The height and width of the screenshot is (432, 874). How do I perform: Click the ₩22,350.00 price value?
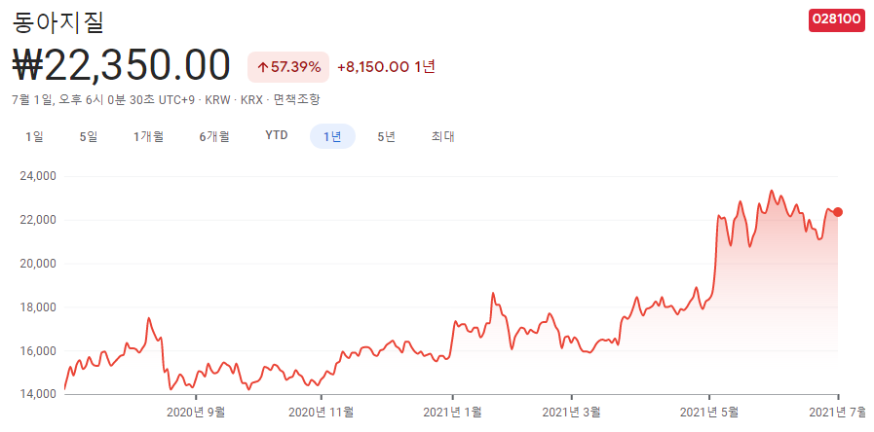point(121,66)
